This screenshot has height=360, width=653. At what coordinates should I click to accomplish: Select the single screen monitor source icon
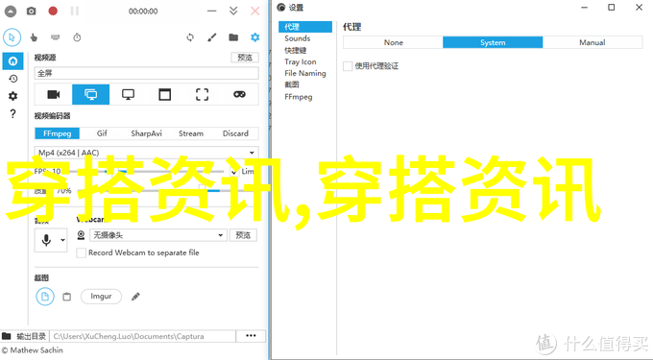(x=128, y=94)
